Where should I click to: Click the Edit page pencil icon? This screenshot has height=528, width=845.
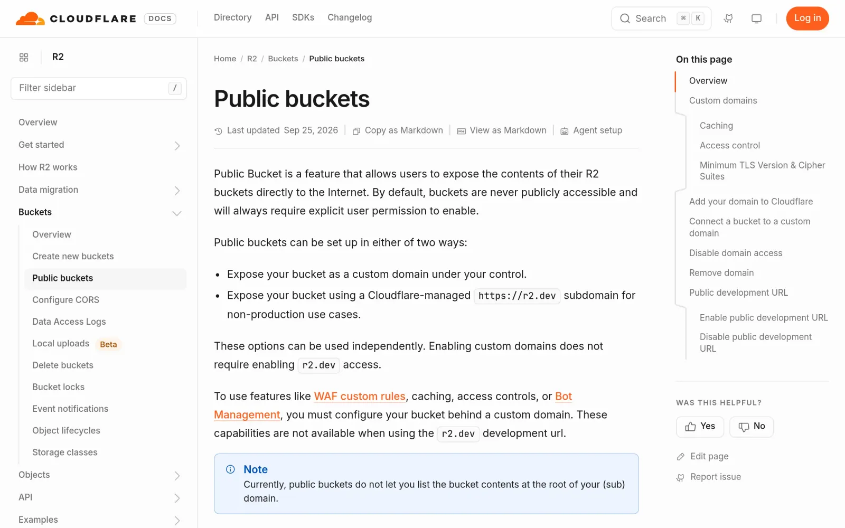click(681, 457)
